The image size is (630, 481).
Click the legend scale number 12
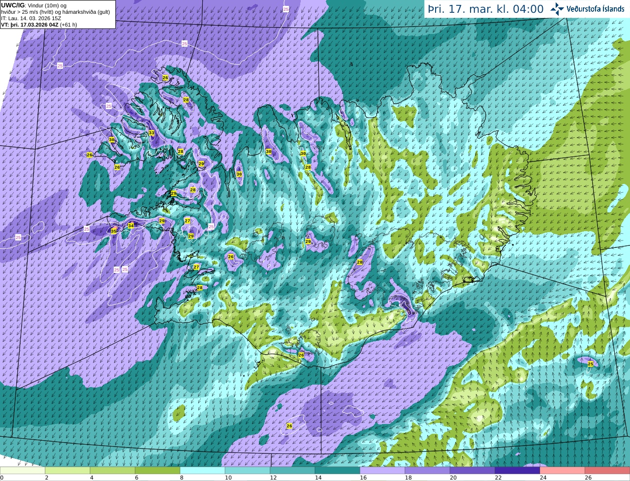[x=273, y=478]
